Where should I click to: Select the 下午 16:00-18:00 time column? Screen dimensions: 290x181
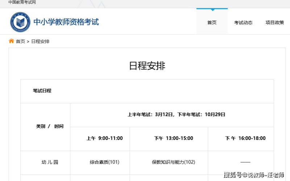[245, 138]
